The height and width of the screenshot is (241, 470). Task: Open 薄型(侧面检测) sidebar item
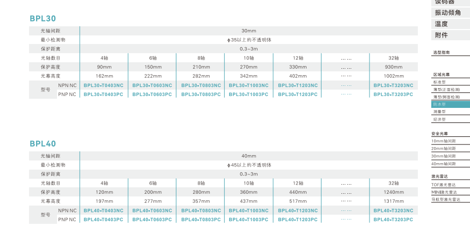pyautogui.click(x=446, y=97)
